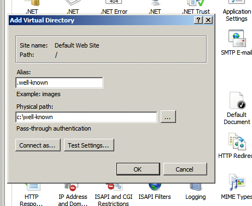Image resolution: width=252 pixels, height=206 pixels.
Task: Click the 'Example: images' hint text
Action: 38,94
